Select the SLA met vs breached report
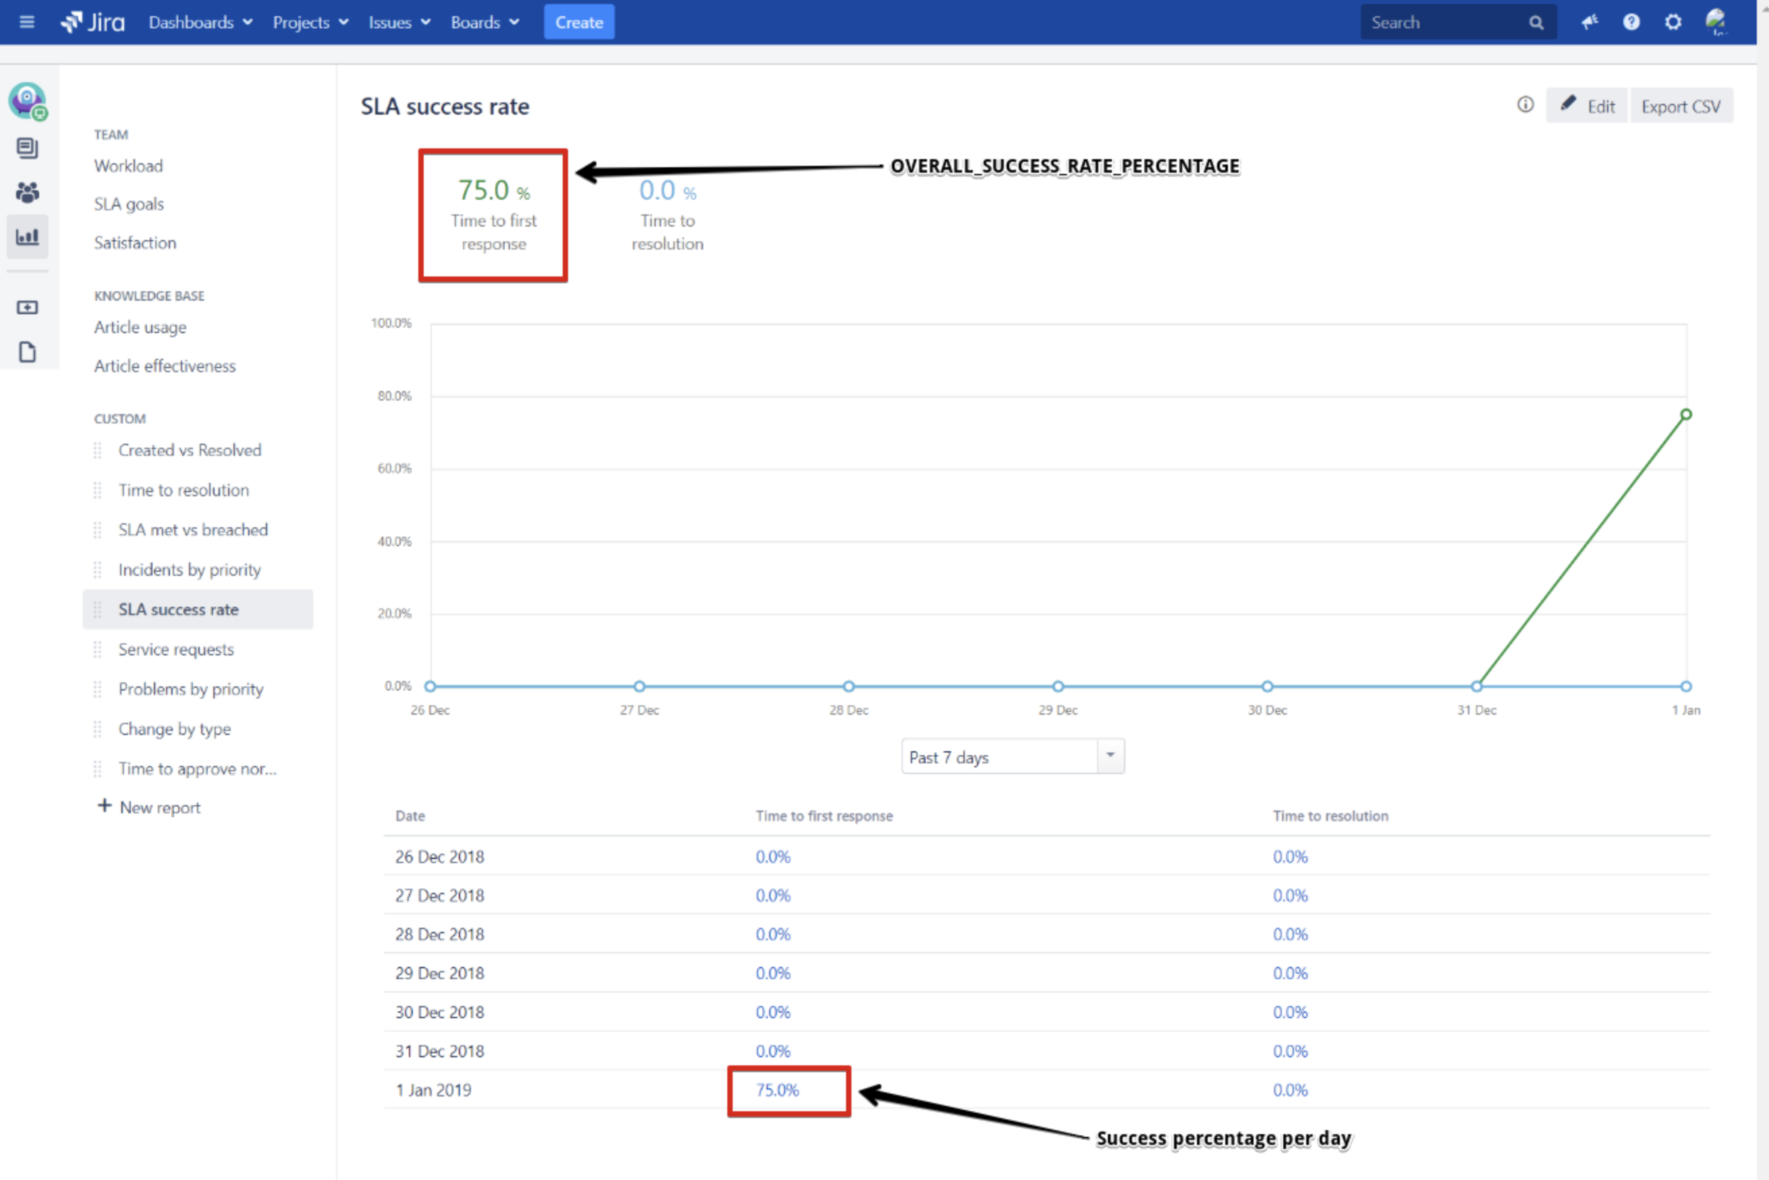 [x=193, y=530]
